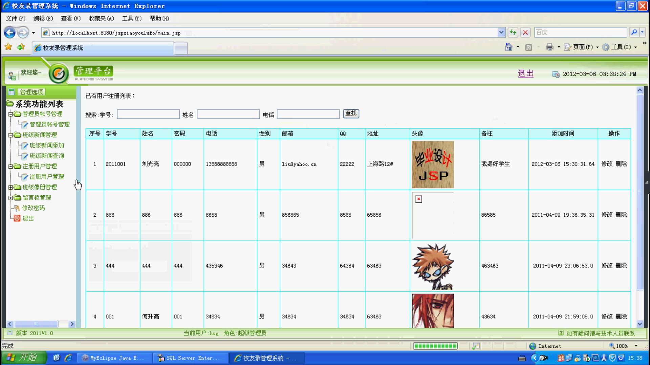Expand the 留言板管理 tree node
Screen dimensions: 650x365
(x=10, y=198)
